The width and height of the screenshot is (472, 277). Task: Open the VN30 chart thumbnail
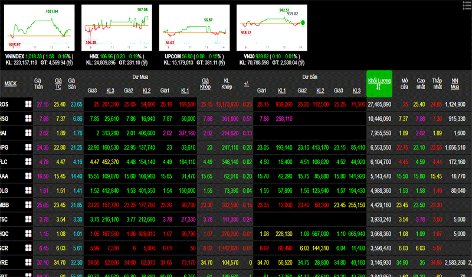tap(272, 28)
